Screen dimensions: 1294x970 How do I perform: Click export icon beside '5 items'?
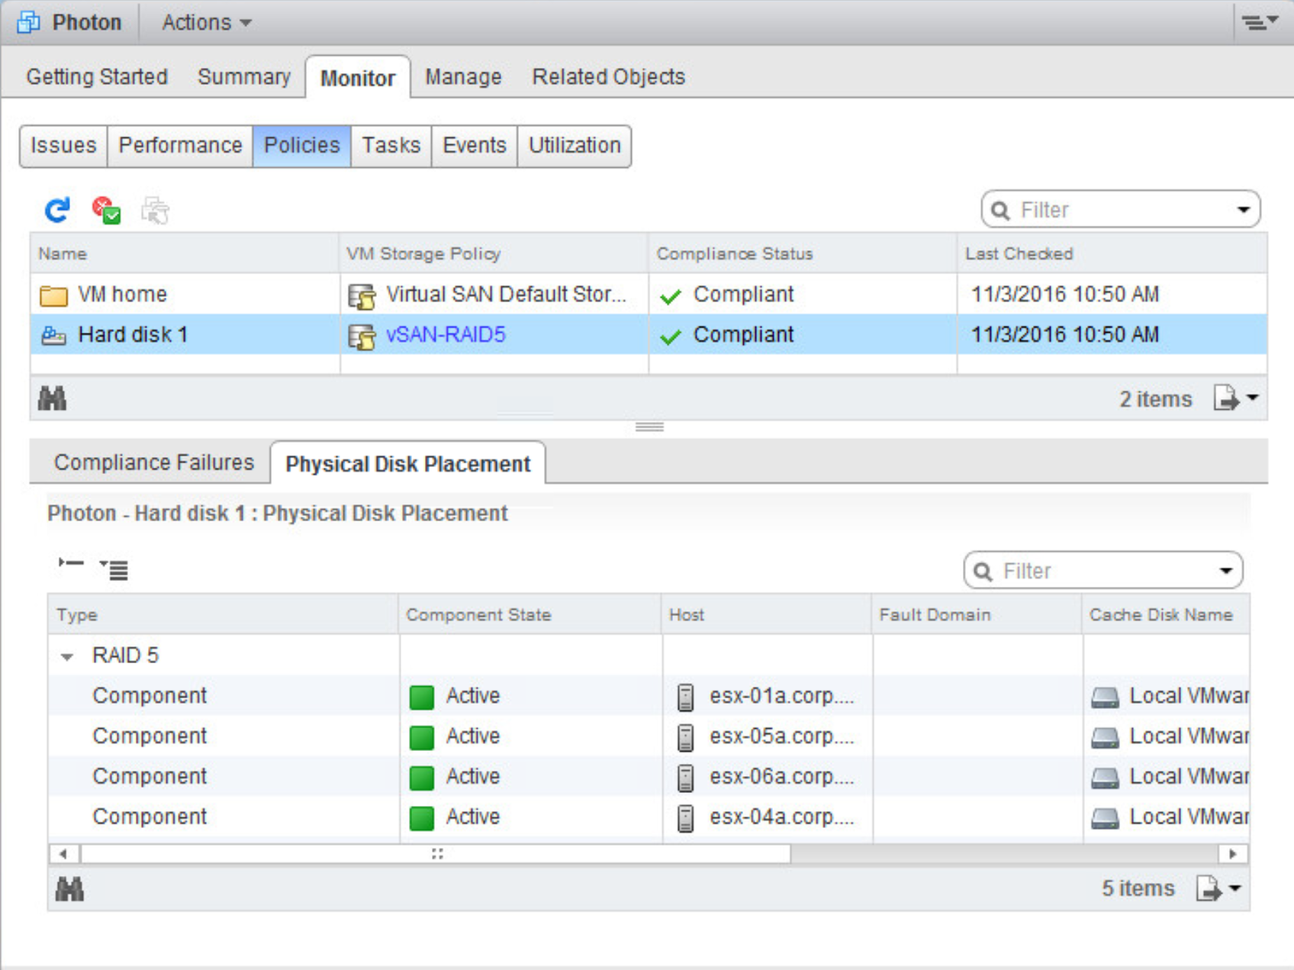(1209, 888)
